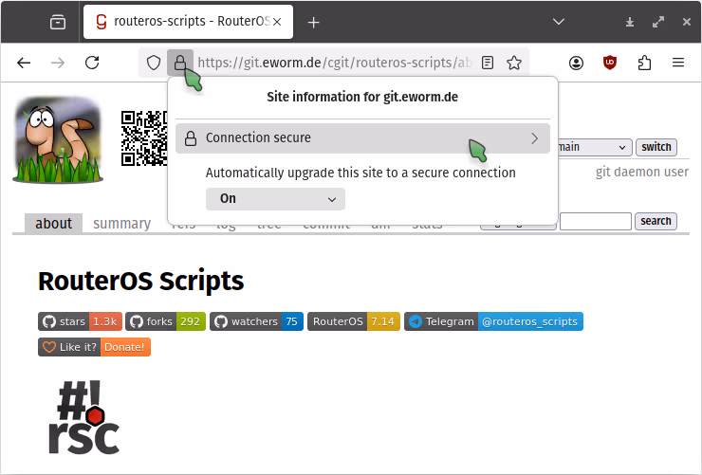Open the secure connection upgrade 'On' dropdown

click(x=275, y=199)
